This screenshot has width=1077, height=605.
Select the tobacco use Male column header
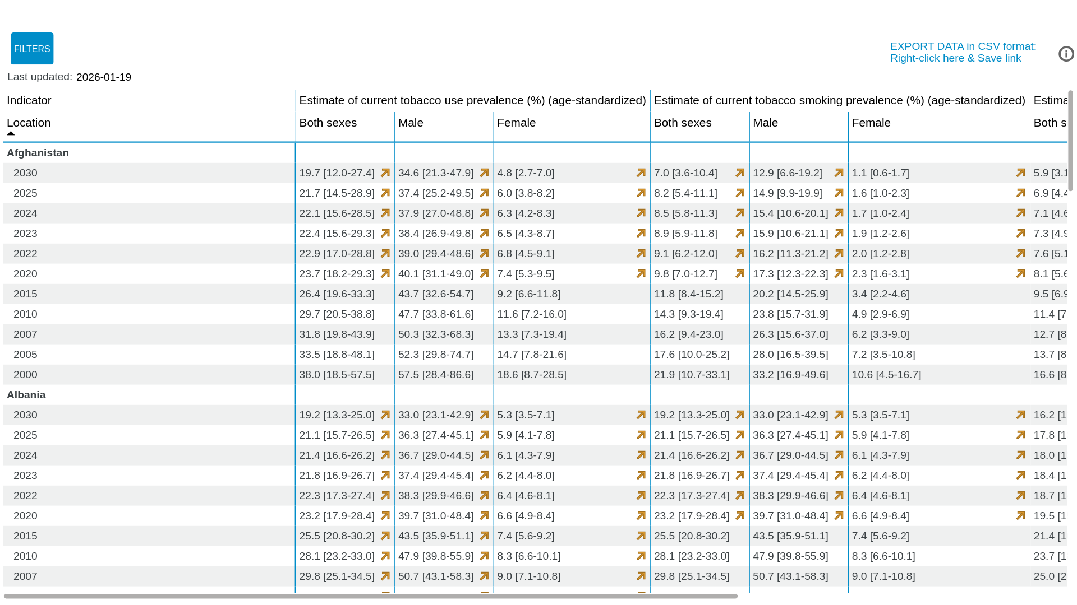pos(411,123)
